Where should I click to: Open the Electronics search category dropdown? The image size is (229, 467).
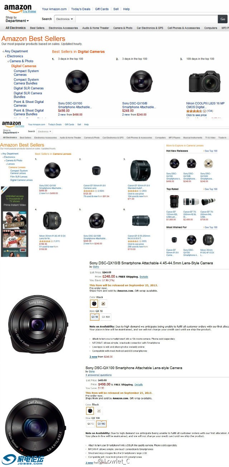(65, 19)
